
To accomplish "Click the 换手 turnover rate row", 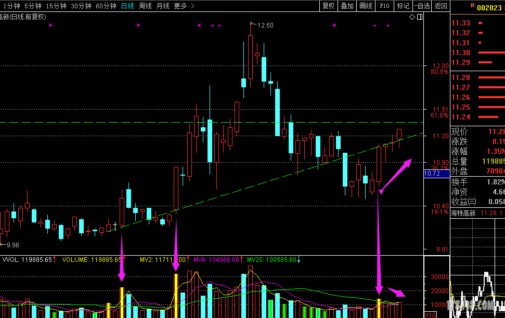I will pyautogui.click(x=477, y=182).
